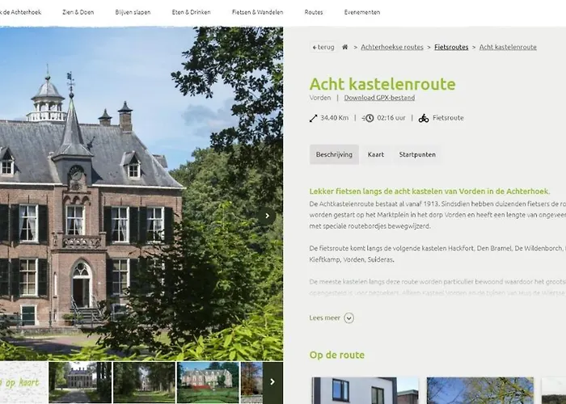Show next main photo with arrow
566x404 pixels.
click(x=267, y=216)
